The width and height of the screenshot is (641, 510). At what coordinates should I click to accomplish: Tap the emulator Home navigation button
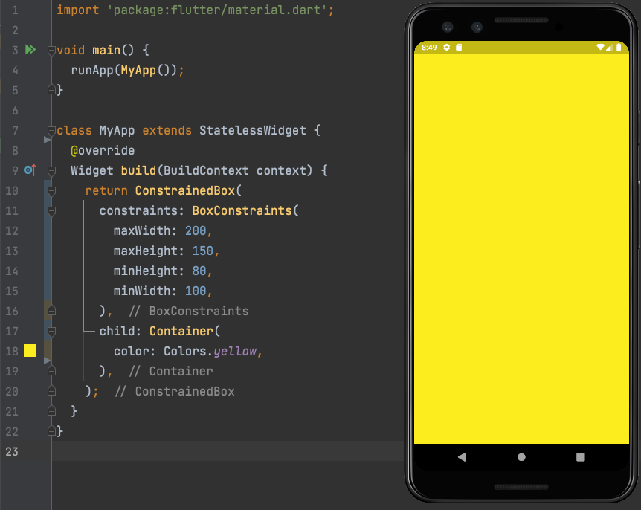click(521, 457)
